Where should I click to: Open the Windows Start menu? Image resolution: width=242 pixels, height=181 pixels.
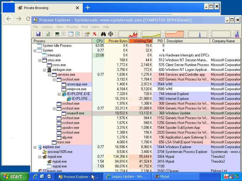coord(15,176)
